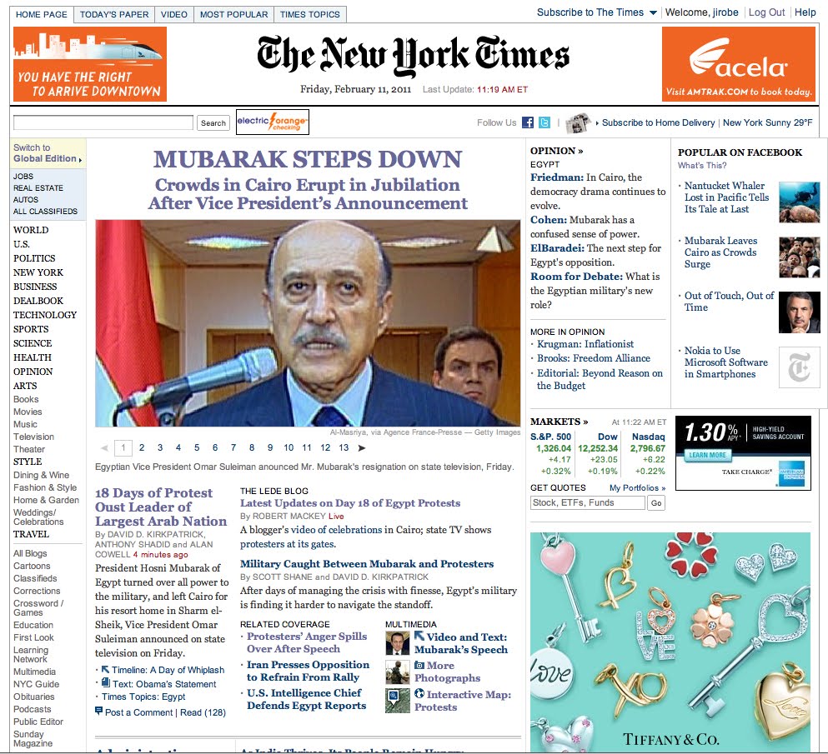Viewport: 828px width, 754px height.
Task: Select the VIDEO tab
Action: [x=174, y=15]
